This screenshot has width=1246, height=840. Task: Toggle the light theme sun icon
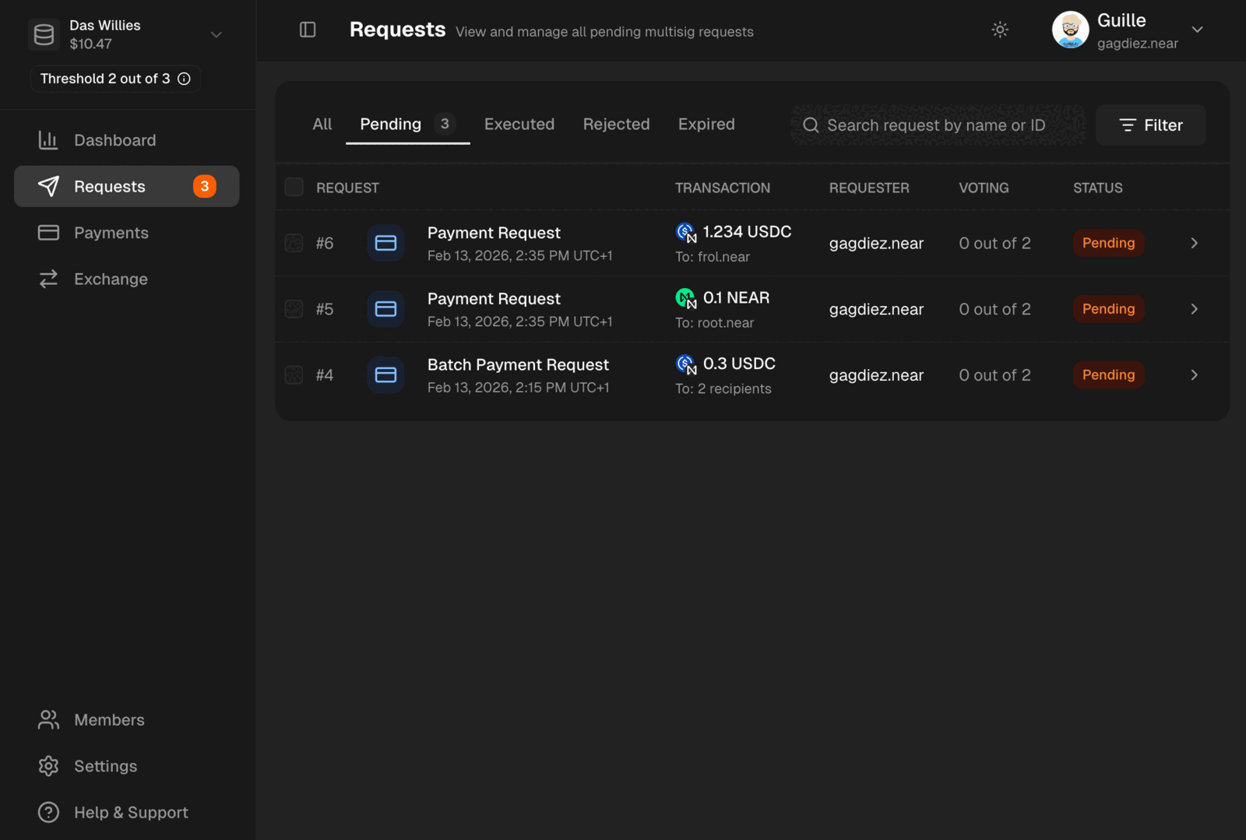1000,30
